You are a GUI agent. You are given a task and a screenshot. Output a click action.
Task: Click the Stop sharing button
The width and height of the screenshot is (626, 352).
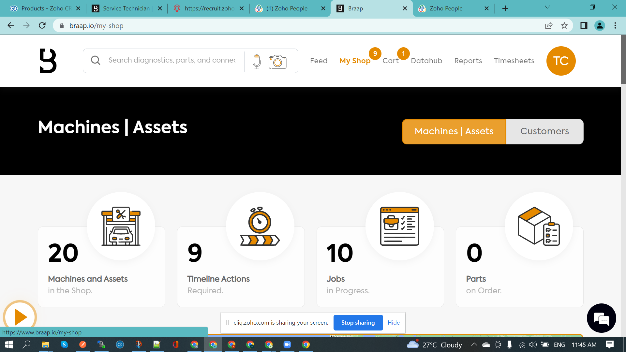point(358,323)
